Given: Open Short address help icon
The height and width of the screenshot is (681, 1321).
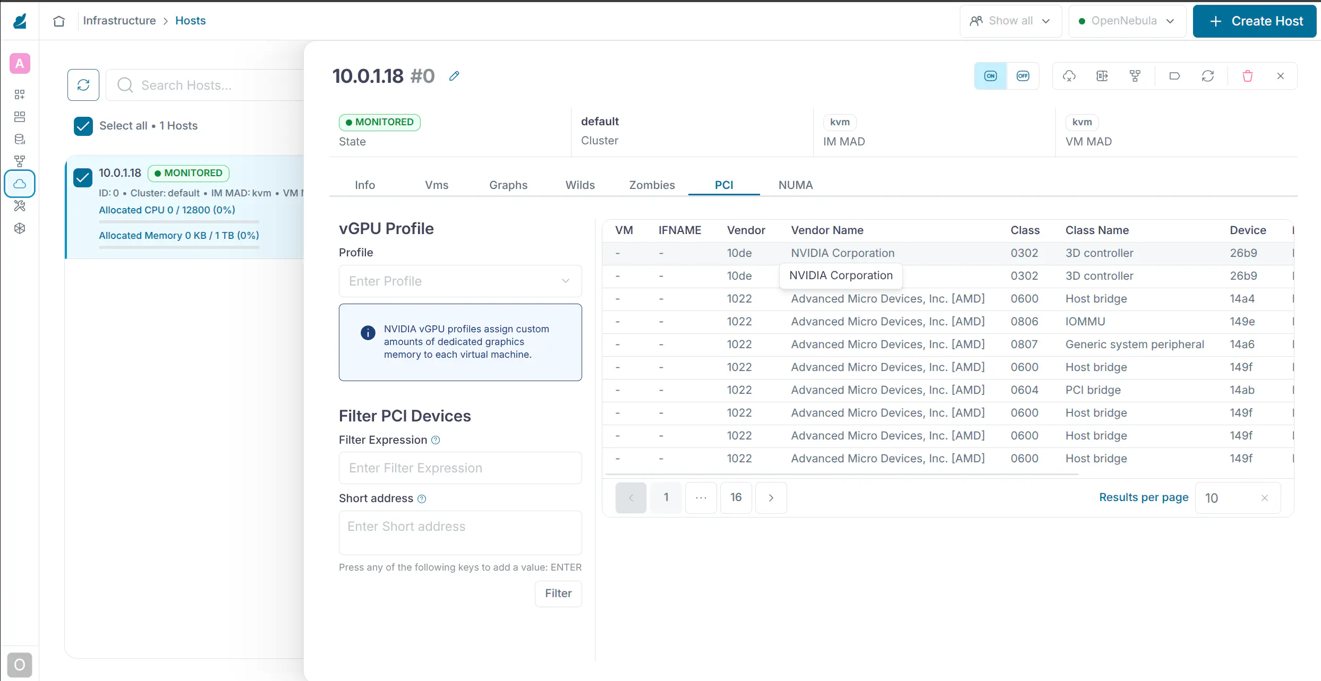Looking at the screenshot, I should click(x=422, y=499).
